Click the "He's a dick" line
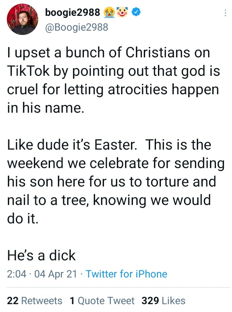 [x=41, y=255]
